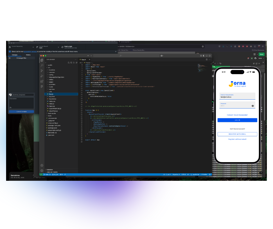Open the Run and Debug view in VS Code
Screen dimensions: 273x229
point(42,76)
